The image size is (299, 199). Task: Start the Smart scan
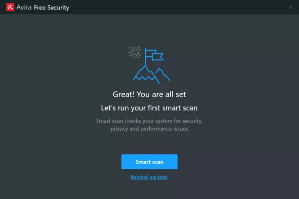pyautogui.click(x=149, y=162)
